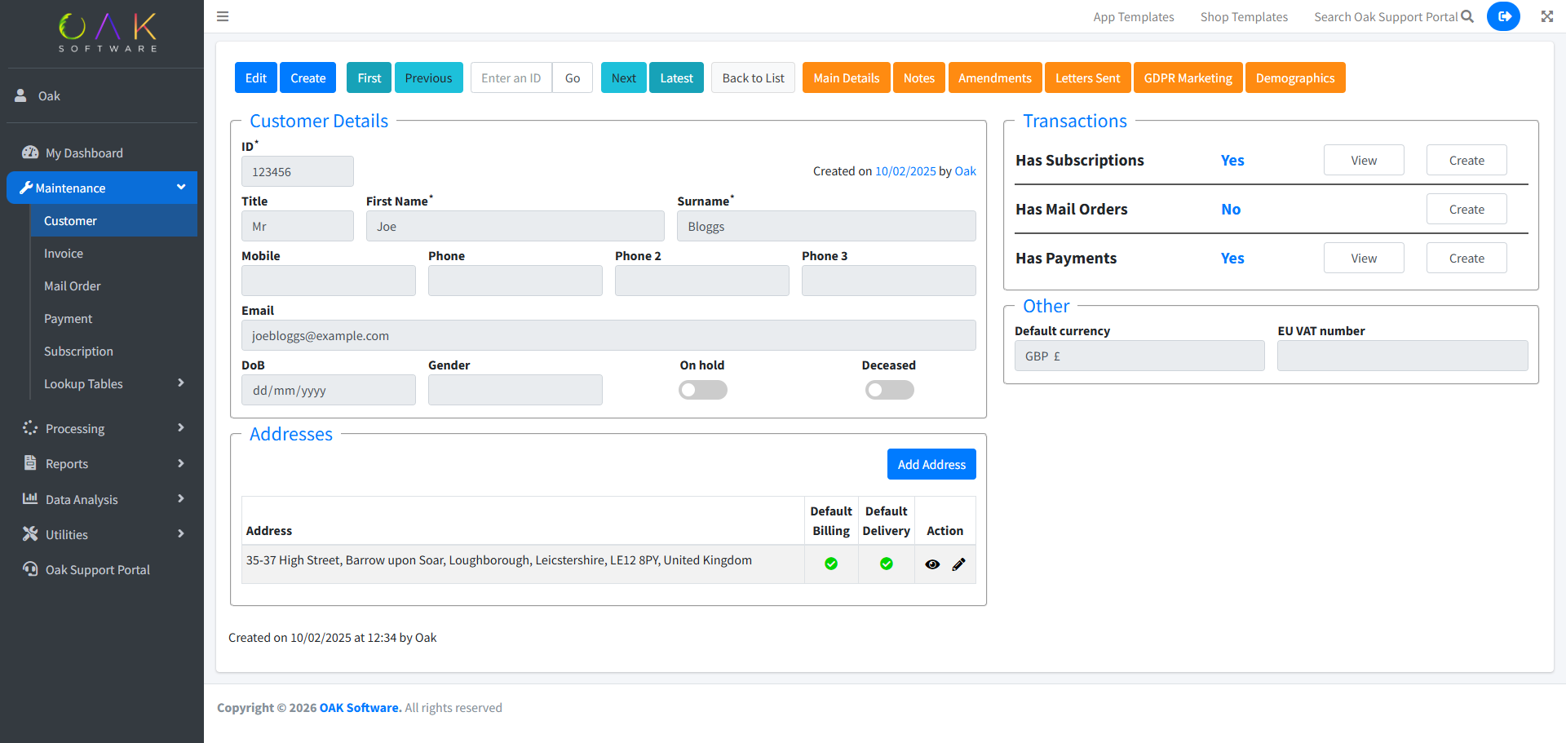1566x743 pixels.
Task: View address details with the eye icon
Action: pyautogui.click(x=932, y=564)
